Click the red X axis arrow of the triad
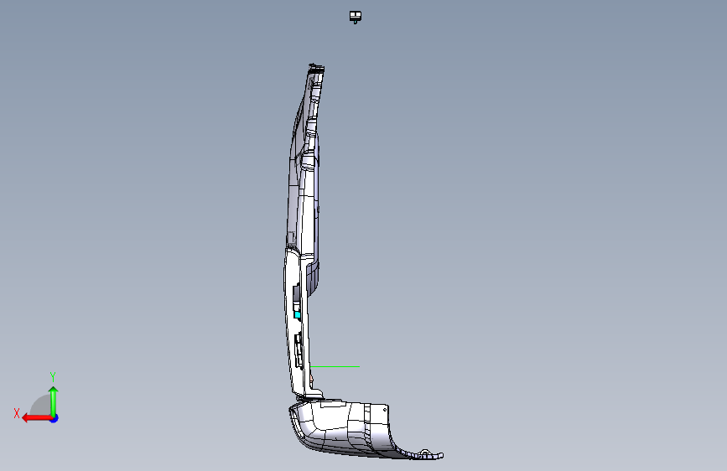 (37, 418)
